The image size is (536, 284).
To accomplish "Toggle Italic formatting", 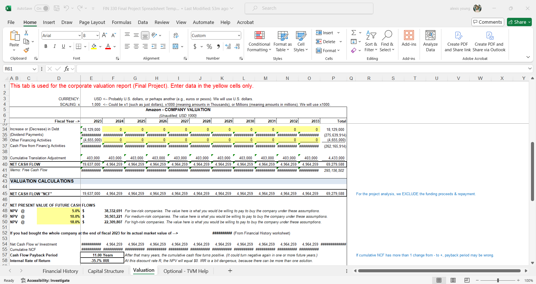I will click(55, 46).
